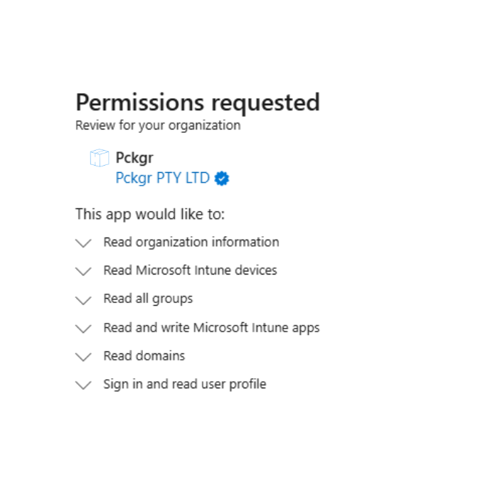Click the Read all groups permission text

[148, 299]
